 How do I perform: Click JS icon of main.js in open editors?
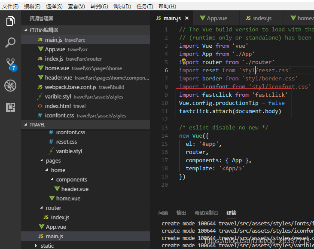(x=40, y=40)
